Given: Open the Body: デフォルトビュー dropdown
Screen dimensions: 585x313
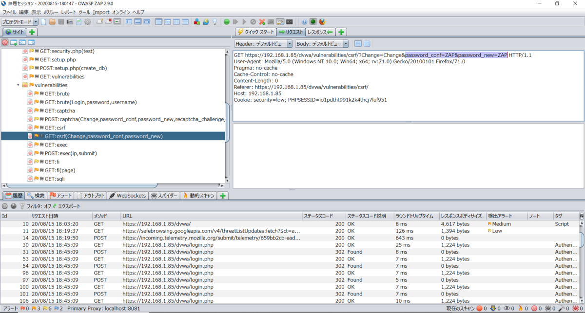Looking at the screenshot, I should (x=322, y=44).
